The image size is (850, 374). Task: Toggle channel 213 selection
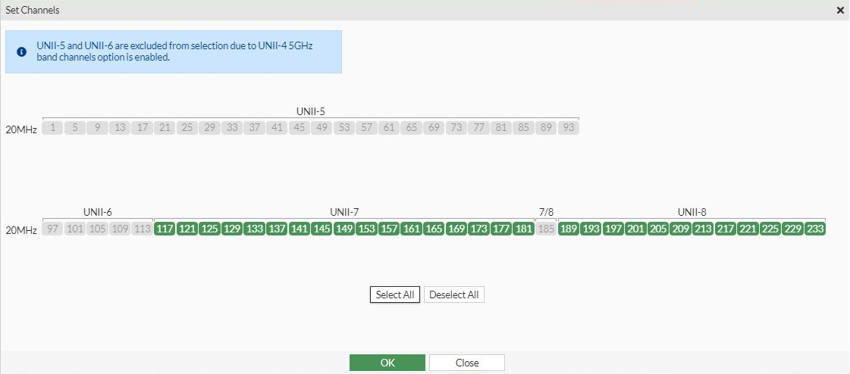(703, 229)
